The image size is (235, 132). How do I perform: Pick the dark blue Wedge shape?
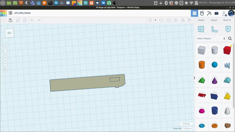click(214, 97)
